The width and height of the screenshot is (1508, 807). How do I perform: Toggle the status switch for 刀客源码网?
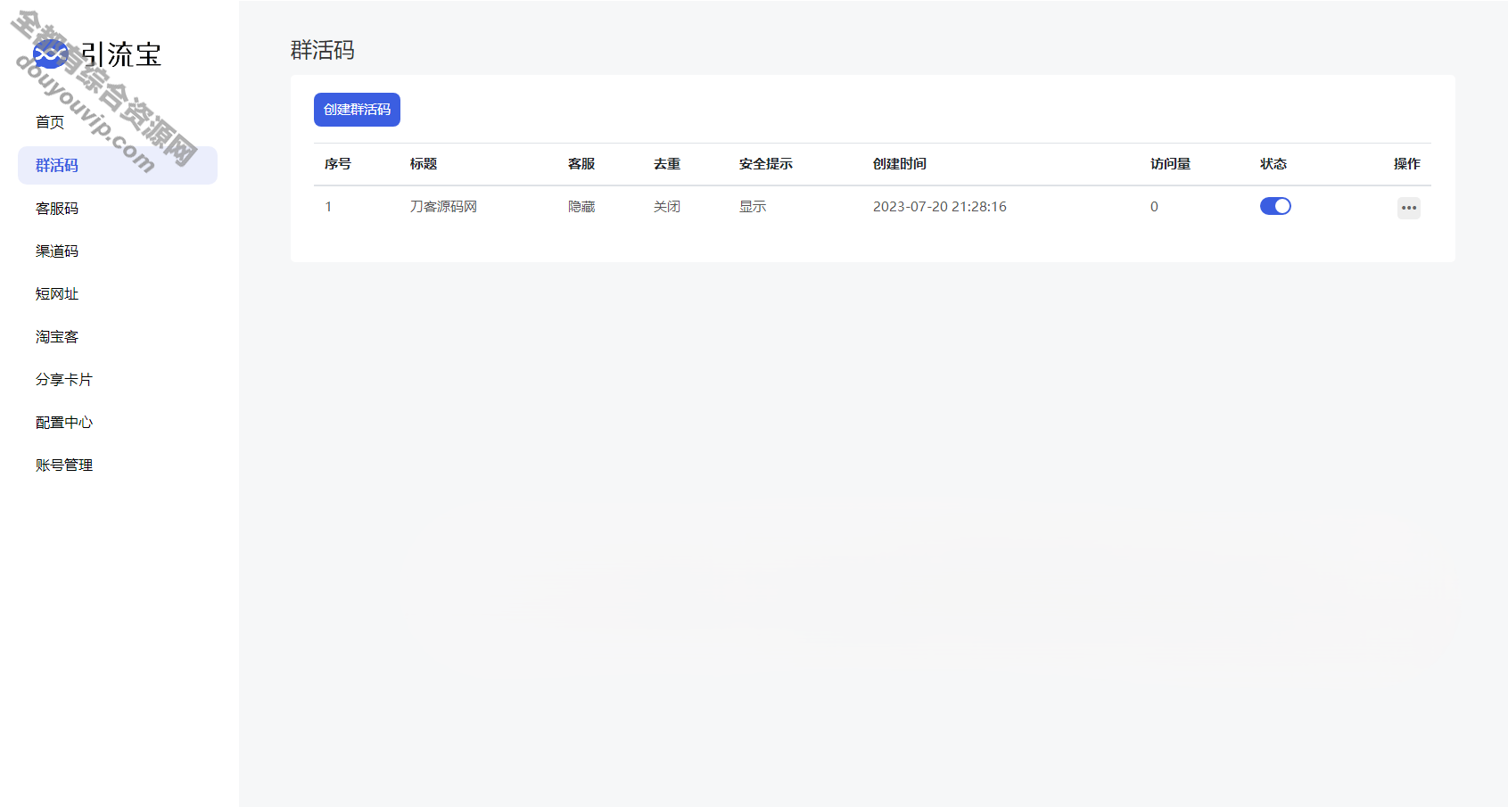point(1275,206)
